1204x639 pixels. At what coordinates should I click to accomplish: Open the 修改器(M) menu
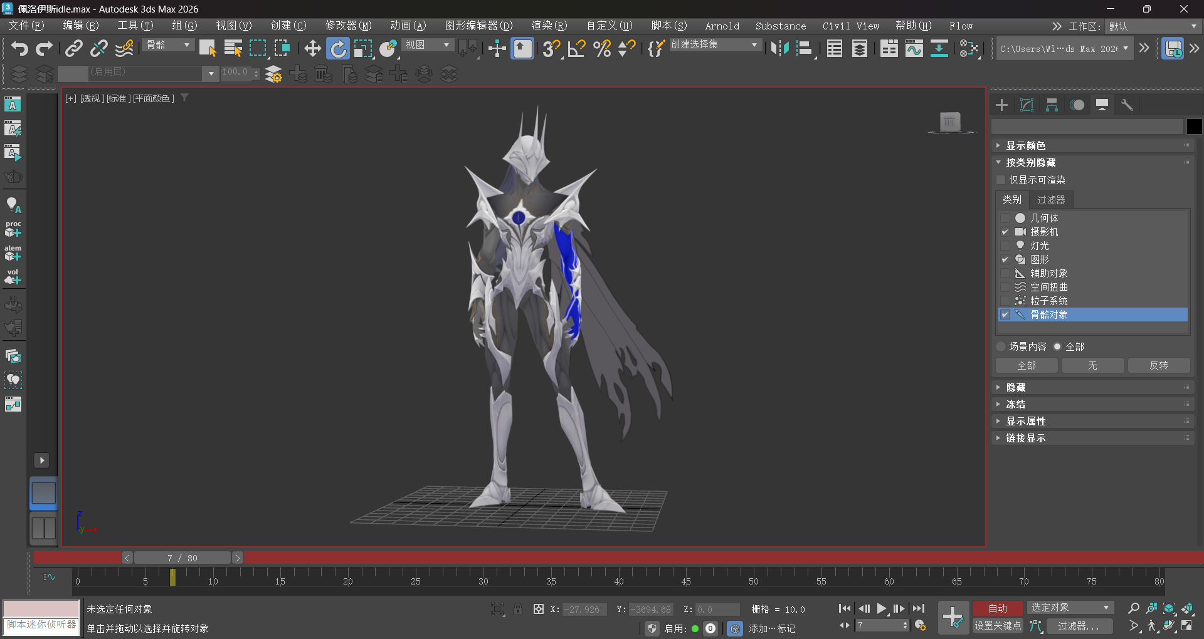348,26
